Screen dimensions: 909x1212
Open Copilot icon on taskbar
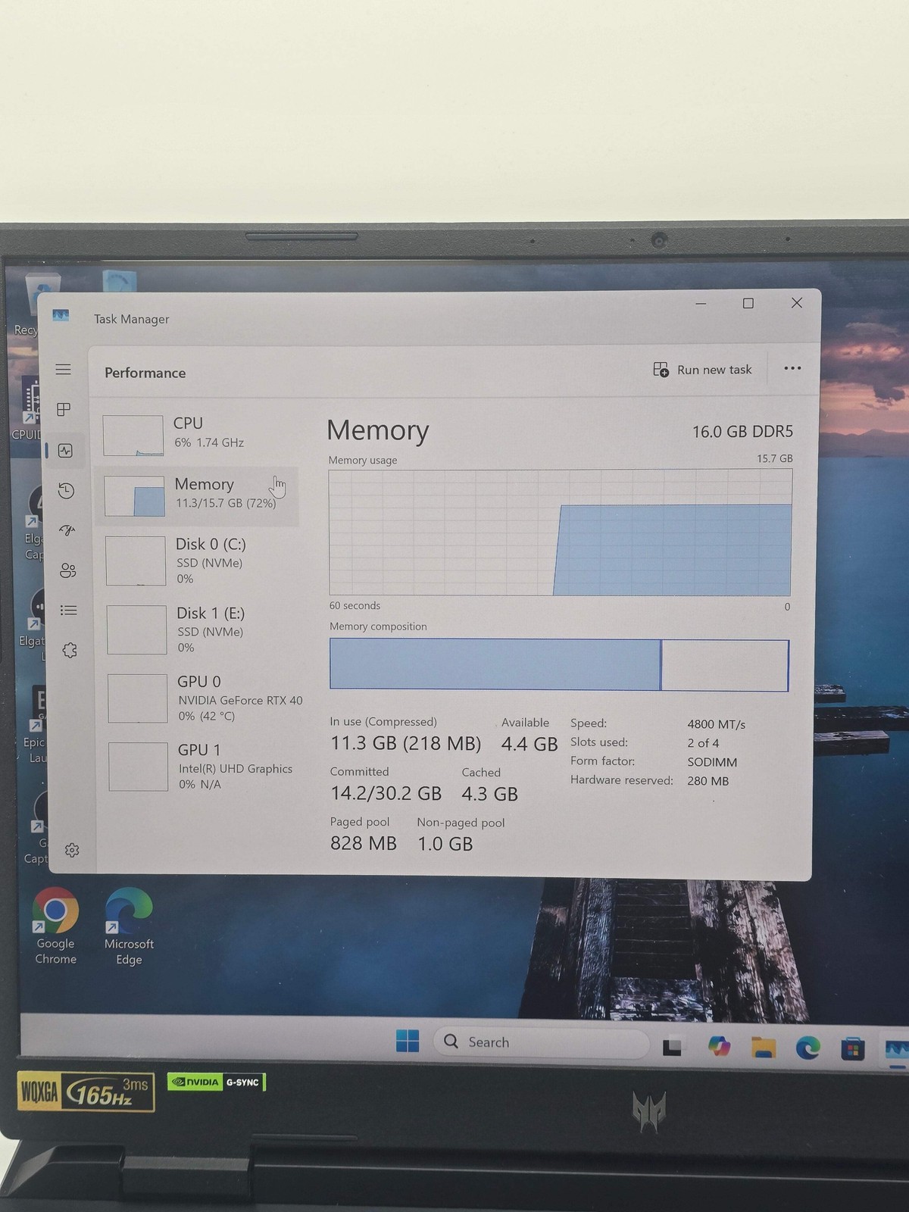[719, 1047]
